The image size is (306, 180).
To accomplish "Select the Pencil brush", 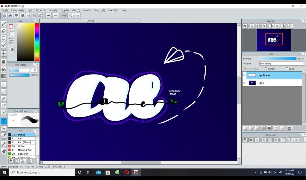I will [22, 135].
